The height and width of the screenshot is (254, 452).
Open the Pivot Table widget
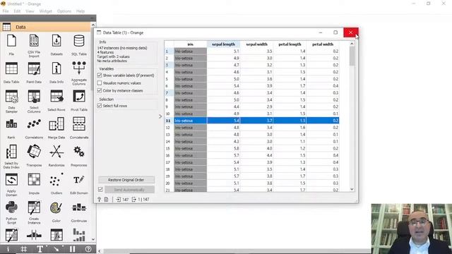(x=79, y=97)
